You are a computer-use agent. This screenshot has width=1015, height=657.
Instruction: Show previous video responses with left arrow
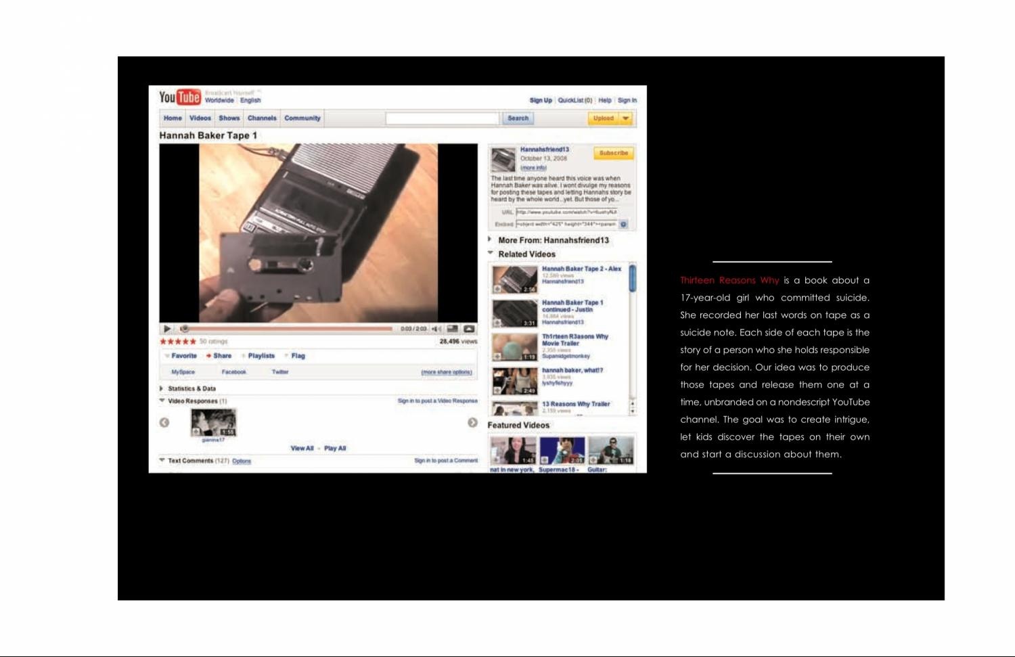pyautogui.click(x=164, y=423)
